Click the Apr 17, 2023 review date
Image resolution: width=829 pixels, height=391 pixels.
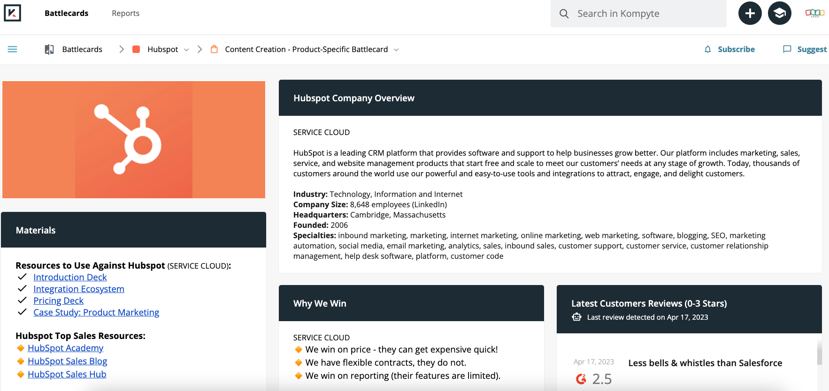(x=594, y=362)
